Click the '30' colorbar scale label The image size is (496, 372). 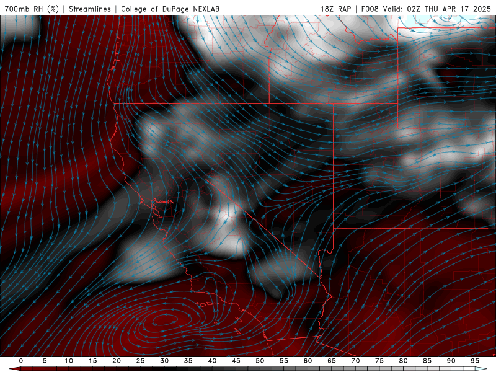click(164, 361)
